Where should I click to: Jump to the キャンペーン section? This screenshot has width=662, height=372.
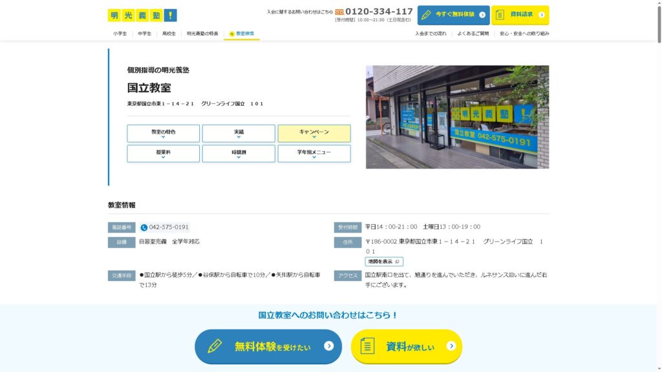click(314, 134)
